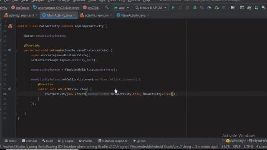267x150 pixels.
Task: Click the line number 21 in the gutter
Action: (x=5, y=80)
